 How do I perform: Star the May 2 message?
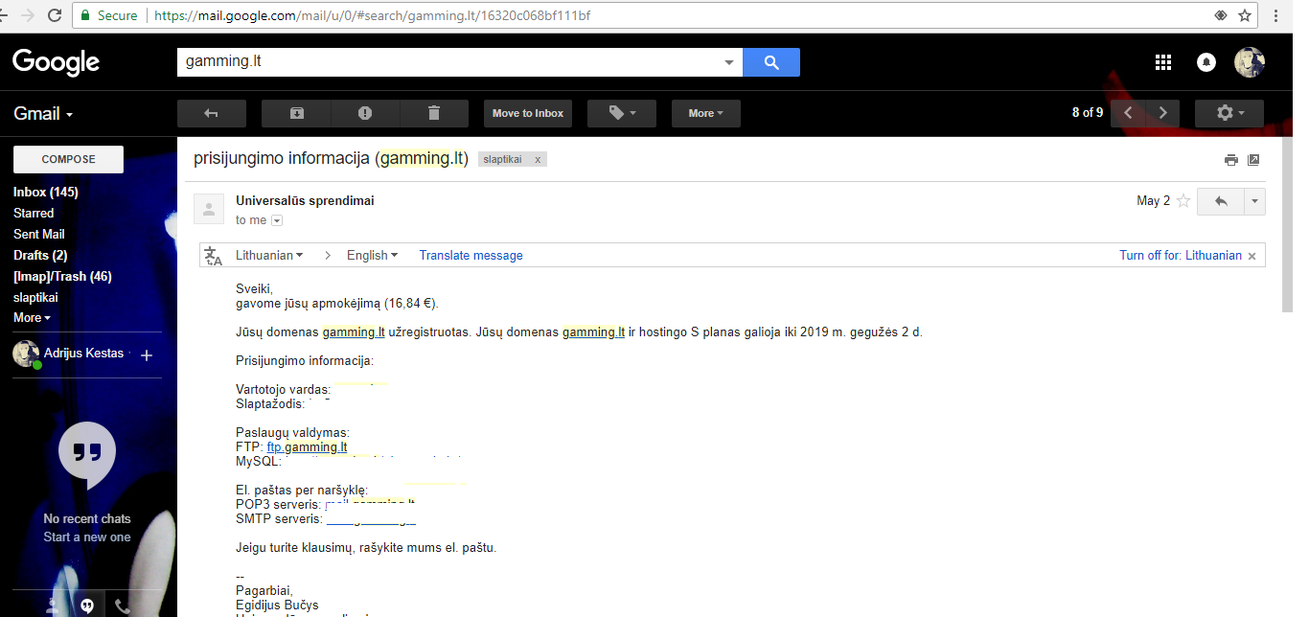coord(1183,201)
